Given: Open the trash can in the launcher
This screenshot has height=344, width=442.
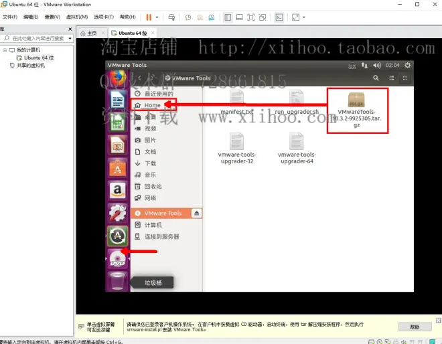Looking at the screenshot, I should point(118,281).
